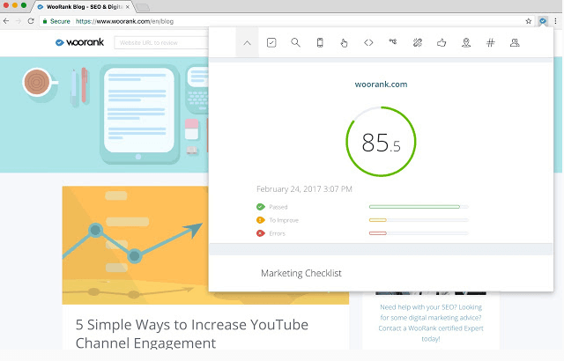Open the checklist checkbox icon section
Screen dimensions: 564x361
click(271, 43)
